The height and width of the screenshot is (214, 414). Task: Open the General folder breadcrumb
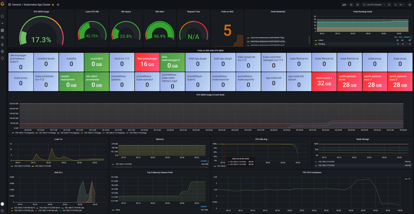point(16,5)
